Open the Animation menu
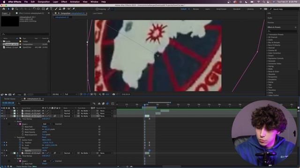 75,2
